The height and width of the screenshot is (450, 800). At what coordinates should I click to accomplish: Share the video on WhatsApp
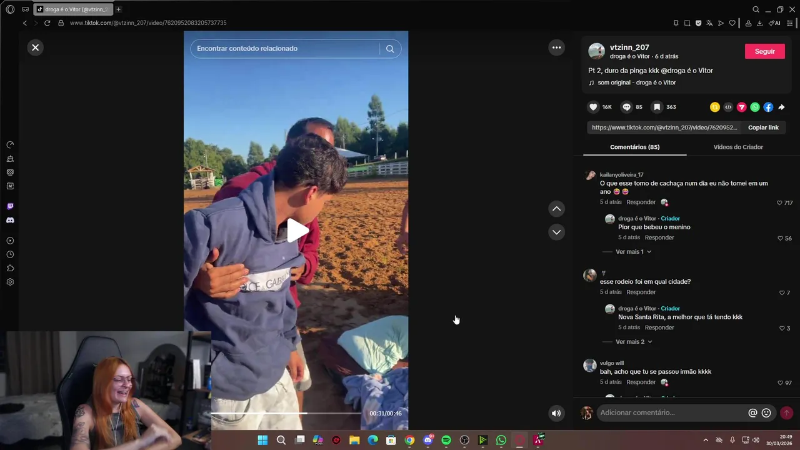click(755, 107)
